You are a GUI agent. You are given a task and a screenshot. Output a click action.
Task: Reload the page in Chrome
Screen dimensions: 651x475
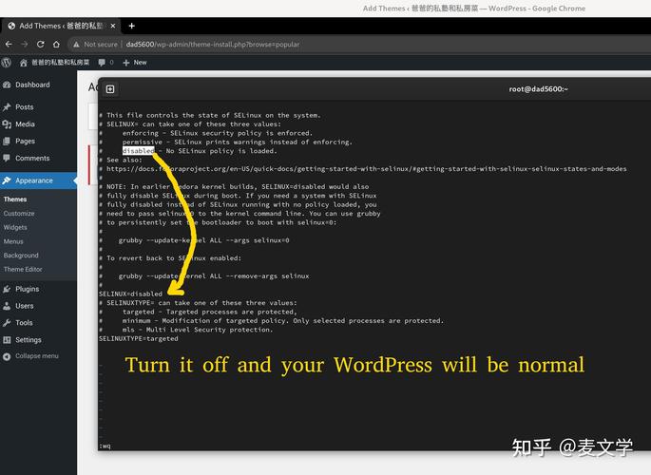(40, 44)
